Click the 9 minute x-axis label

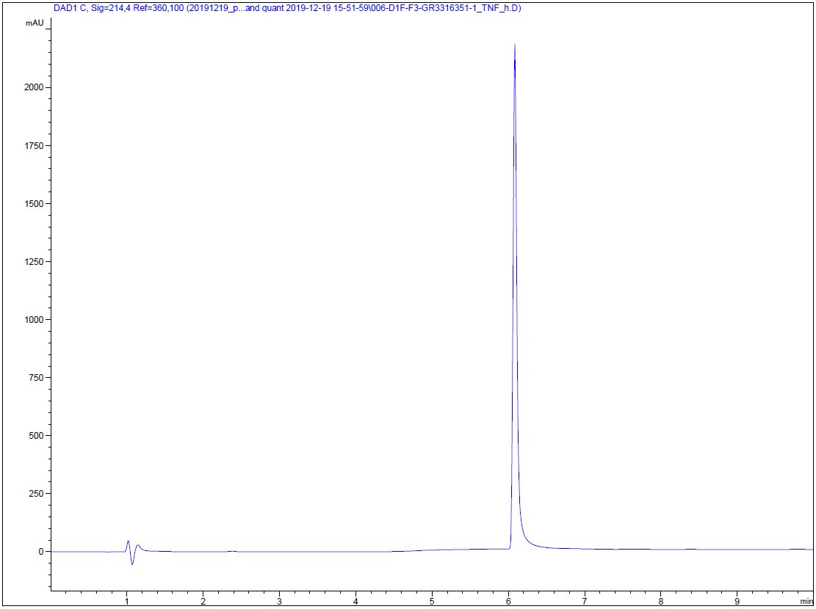pyautogui.click(x=737, y=600)
